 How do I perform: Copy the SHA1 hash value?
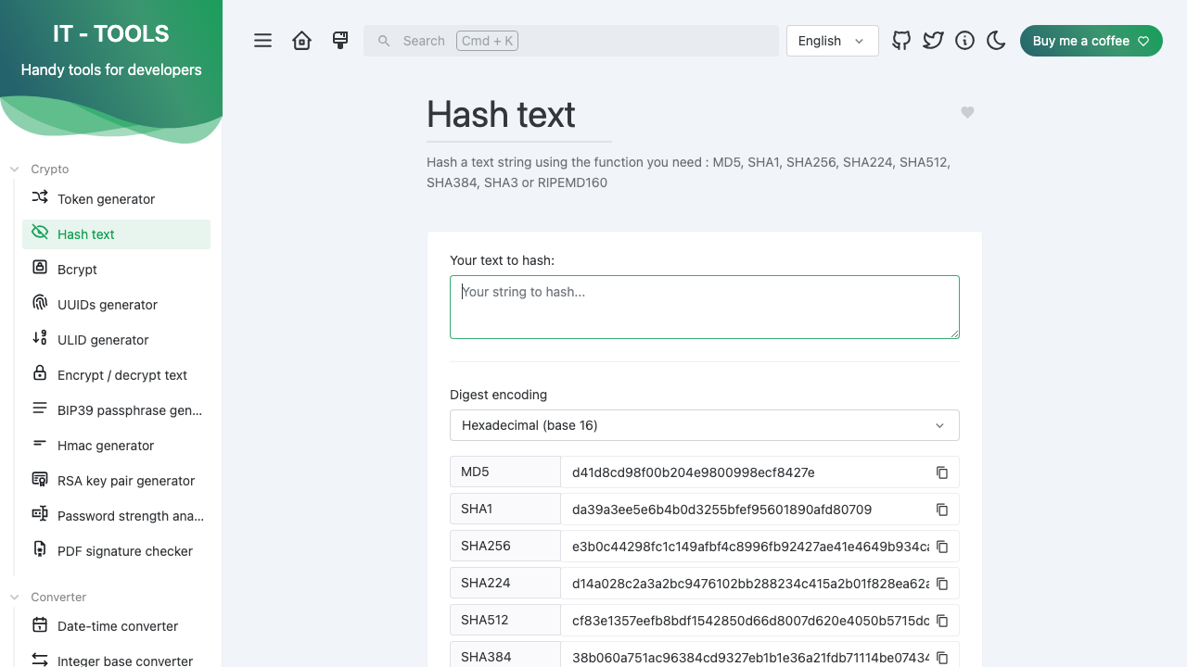tap(942, 510)
